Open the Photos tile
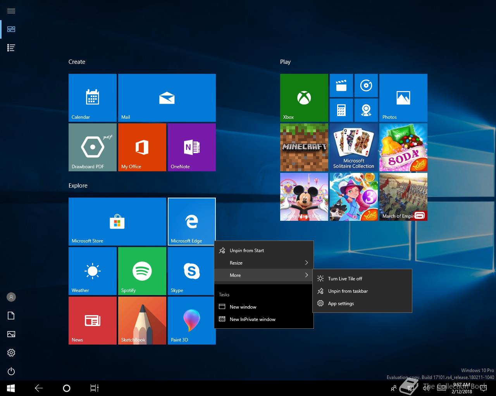 [x=403, y=98]
